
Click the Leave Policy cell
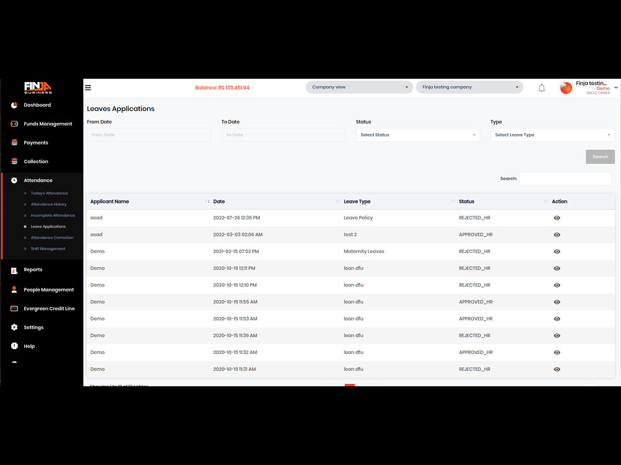358,218
